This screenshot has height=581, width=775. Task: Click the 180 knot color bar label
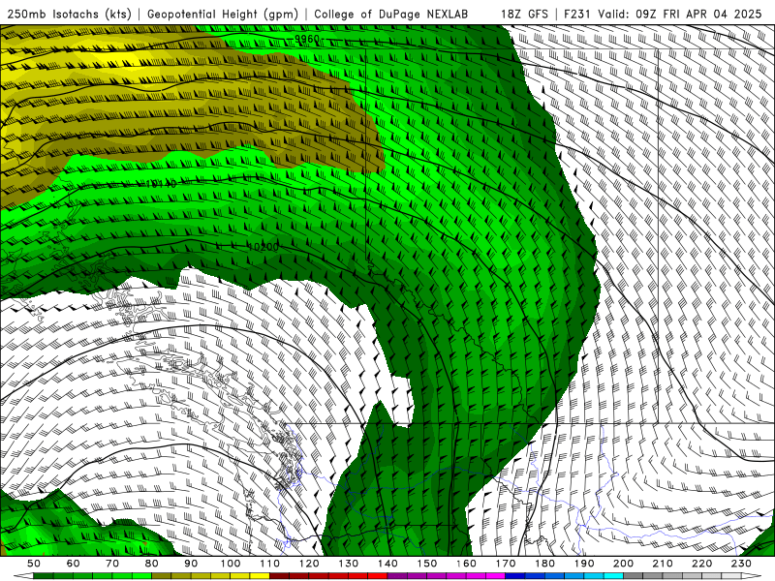pyautogui.click(x=544, y=564)
